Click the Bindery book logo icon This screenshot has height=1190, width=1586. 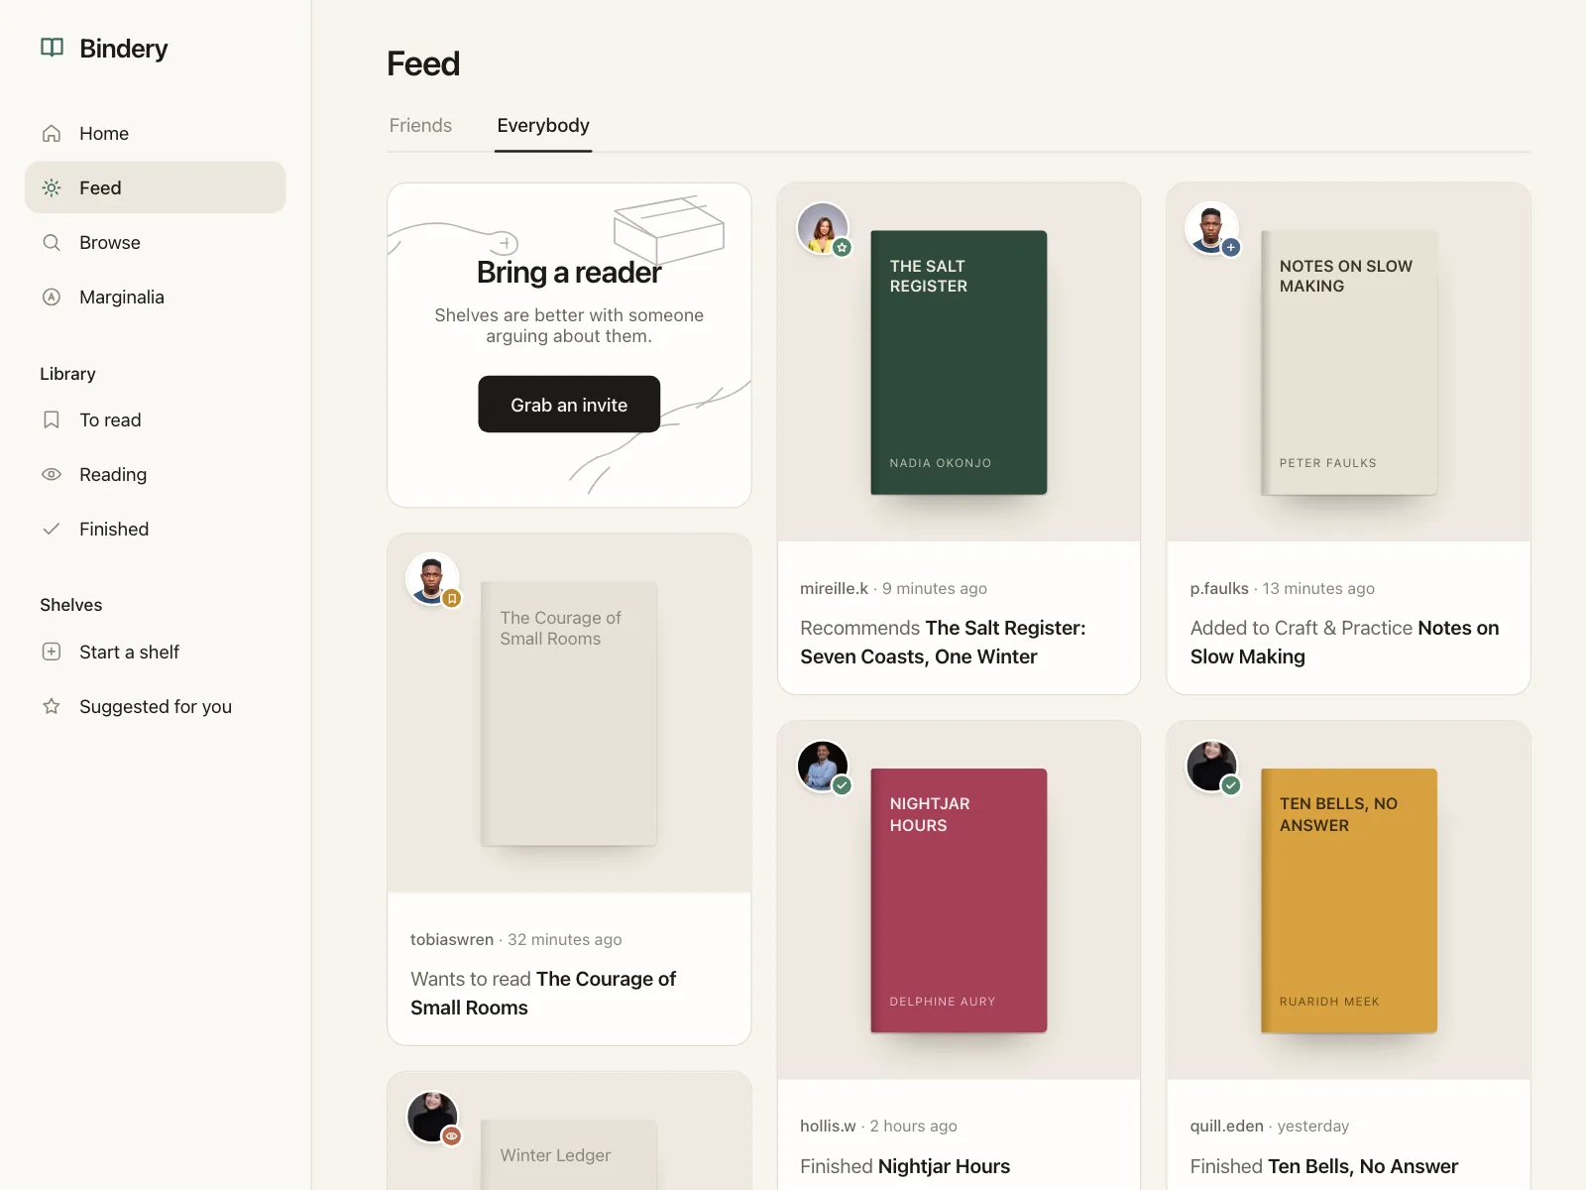[52, 48]
